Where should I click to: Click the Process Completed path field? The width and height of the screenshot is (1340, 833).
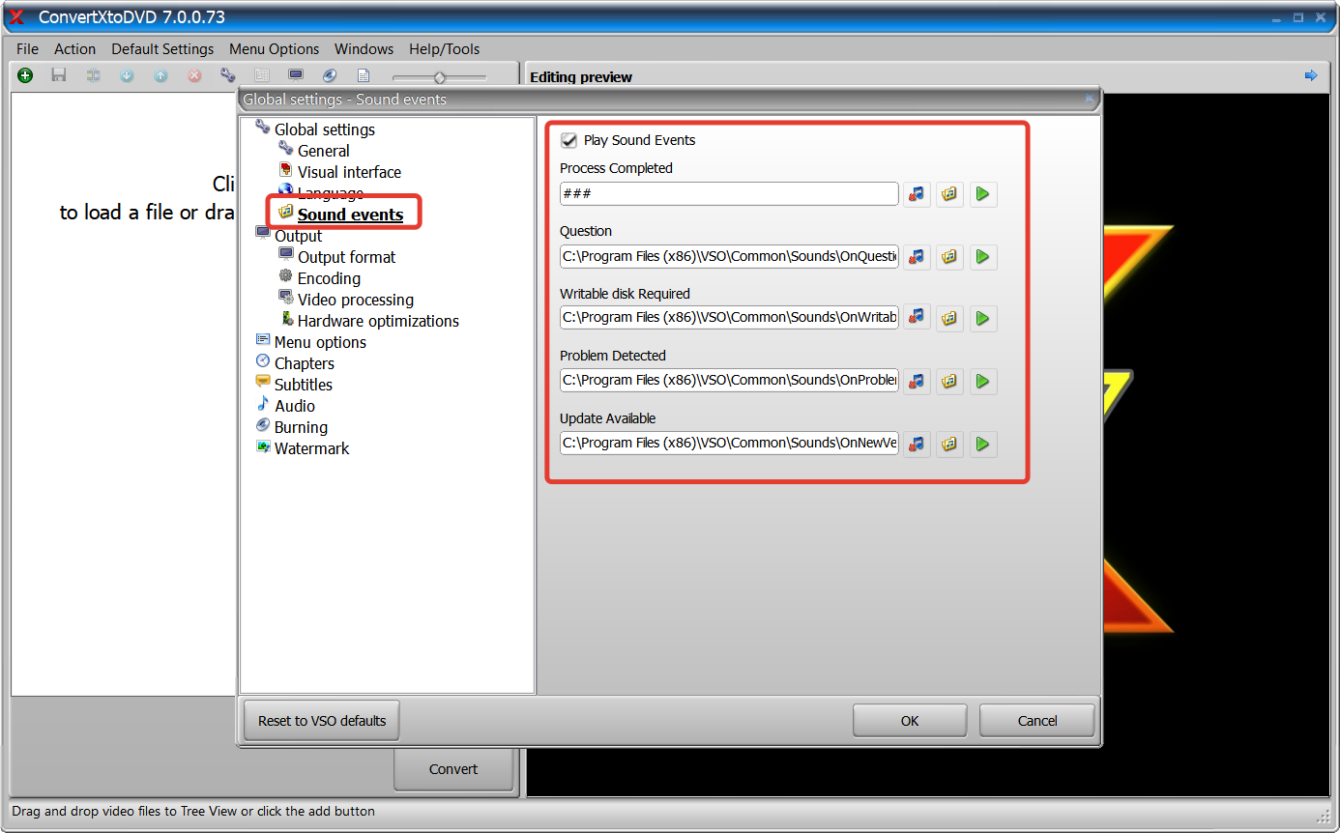click(x=729, y=194)
